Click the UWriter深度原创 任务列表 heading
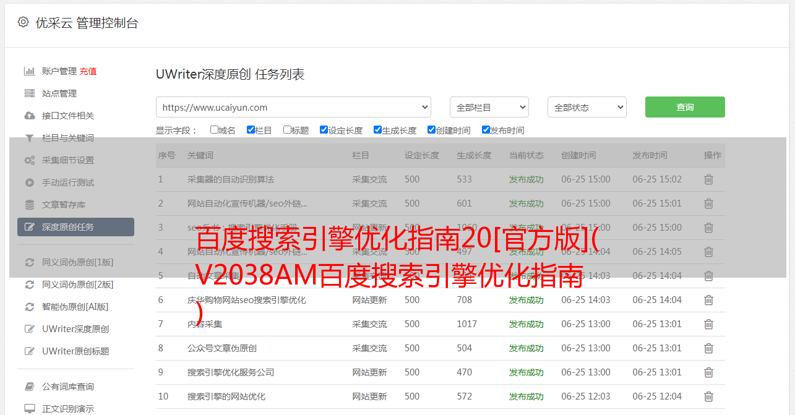 pyautogui.click(x=230, y=74)
